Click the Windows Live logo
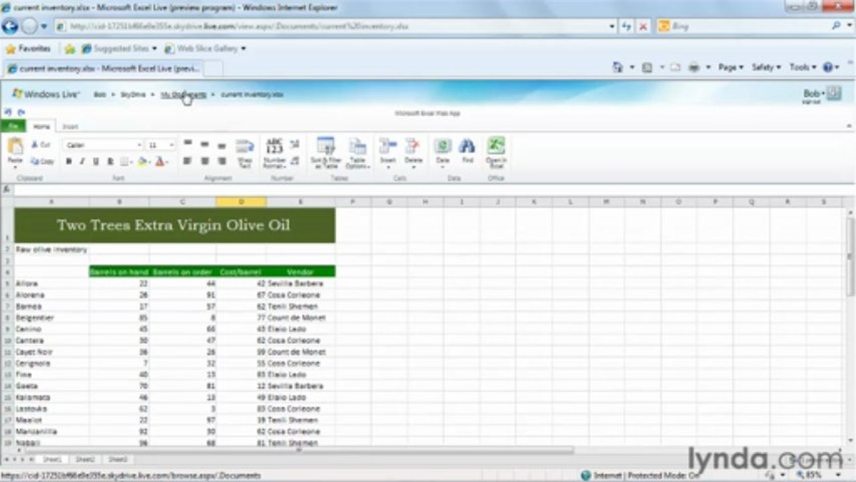Screen dimensions: 856x482 [46, 94]
